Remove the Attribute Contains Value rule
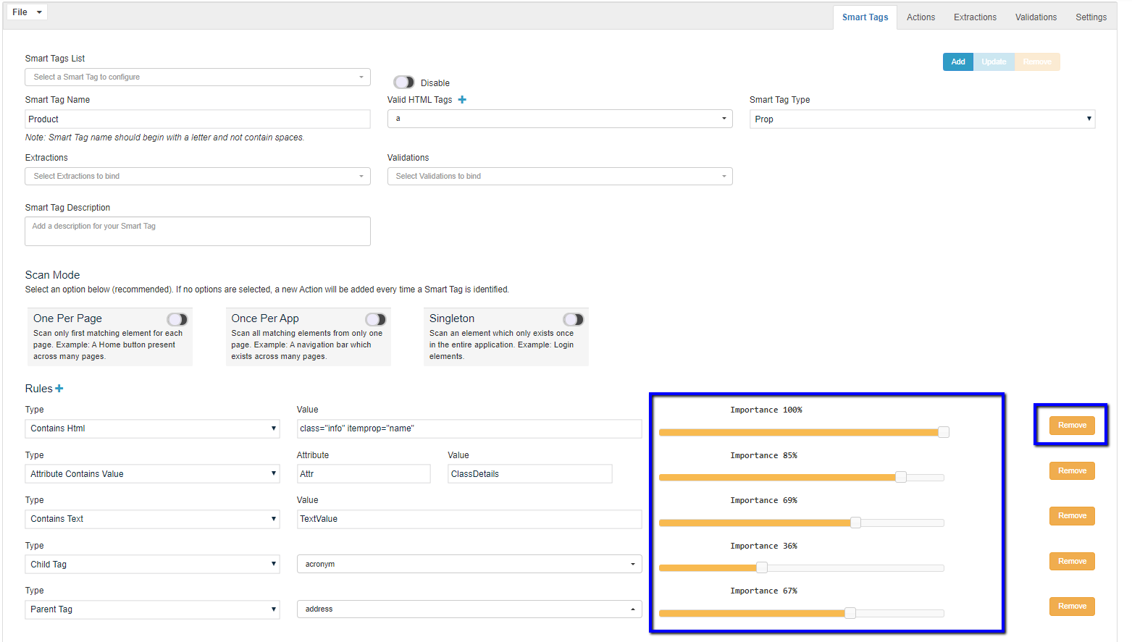 click(1072, 470)
